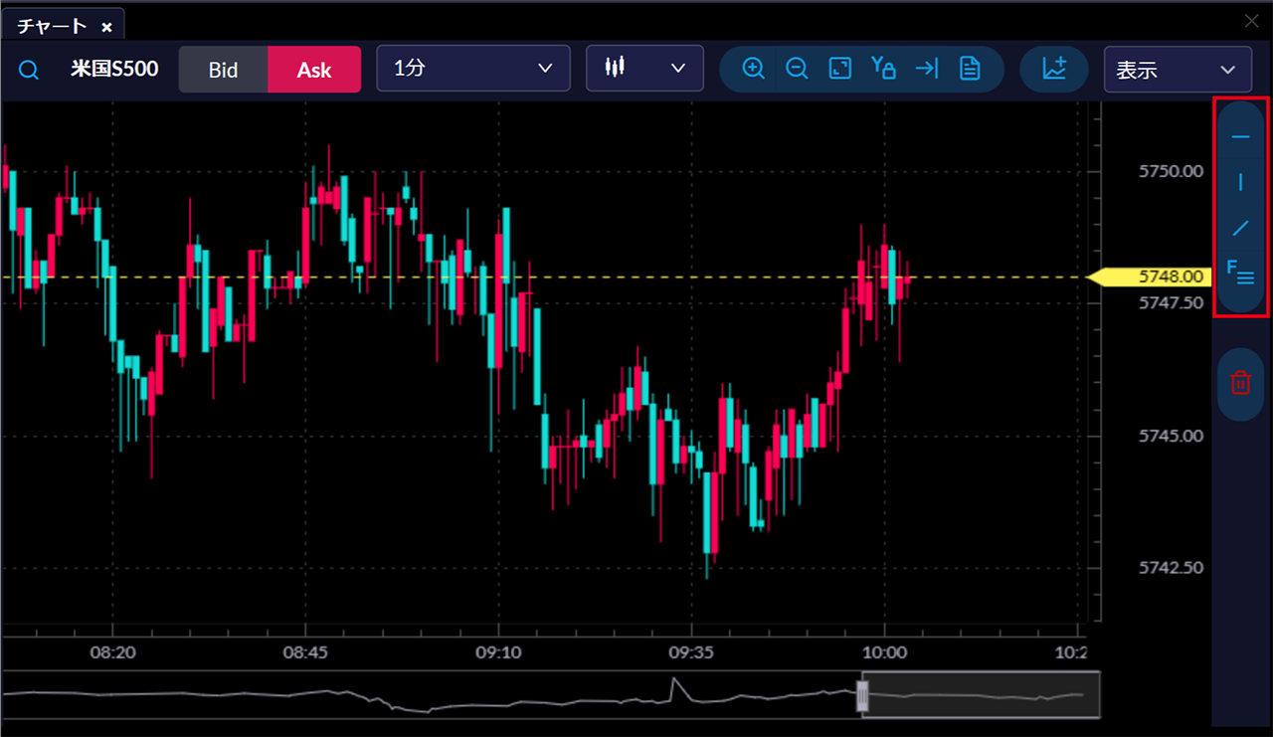Zoom in on the chart
This screenshot has height=737, width=1273.
coord(753,69)
